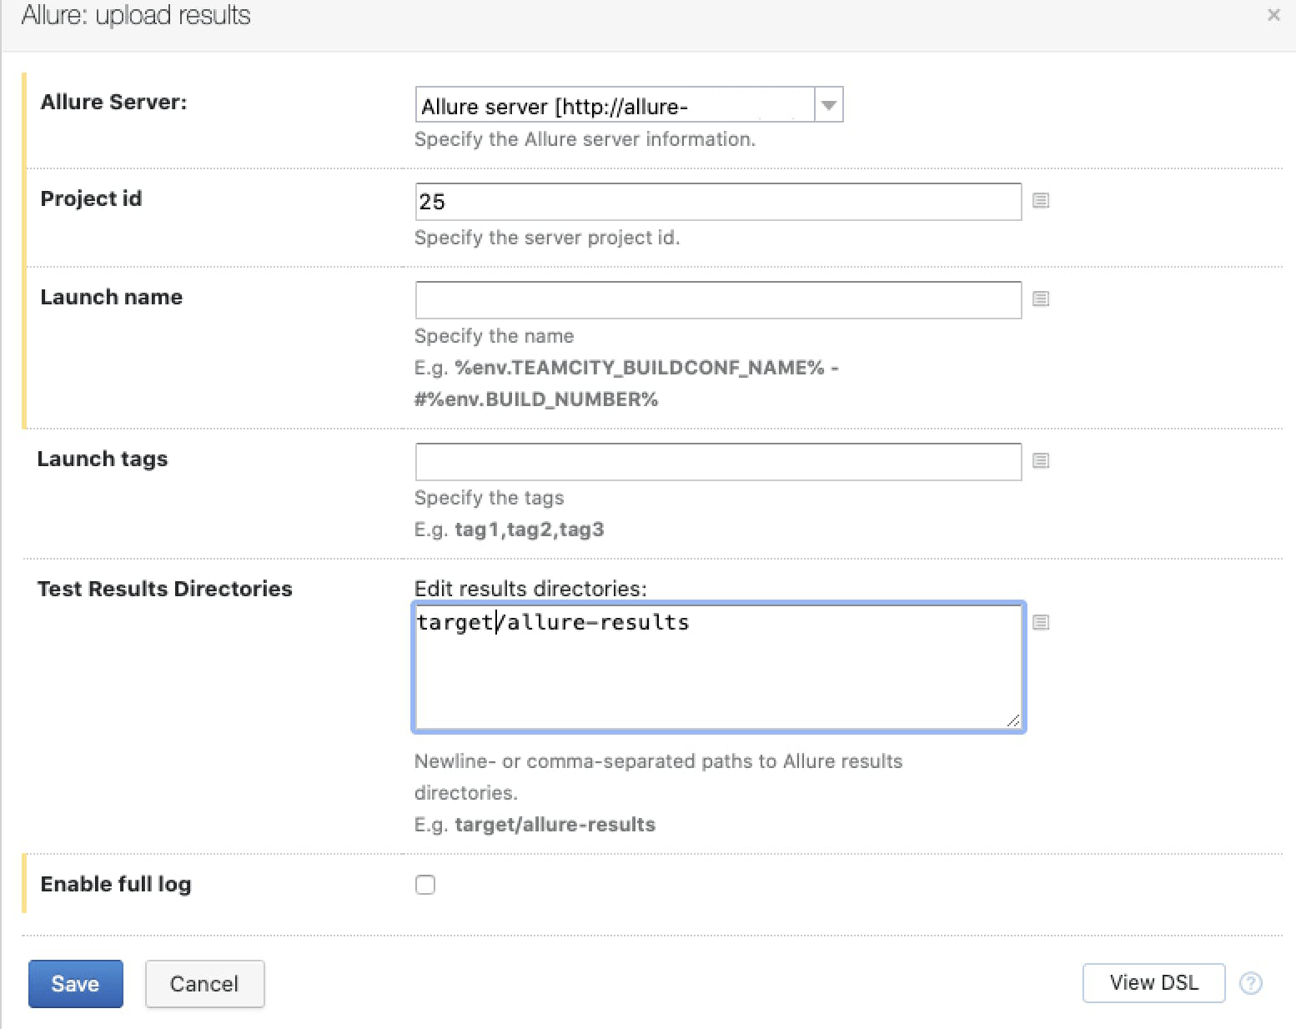Click into the Launch name text field

point(717,300)
